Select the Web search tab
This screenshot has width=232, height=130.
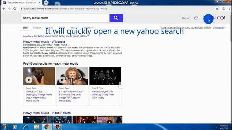25,28
